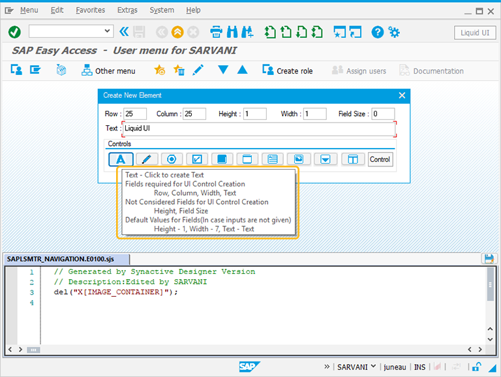The height and width of the screenshot is (377, 501).
Task: Open the Menu menu
Action: (x=29, y=10)
